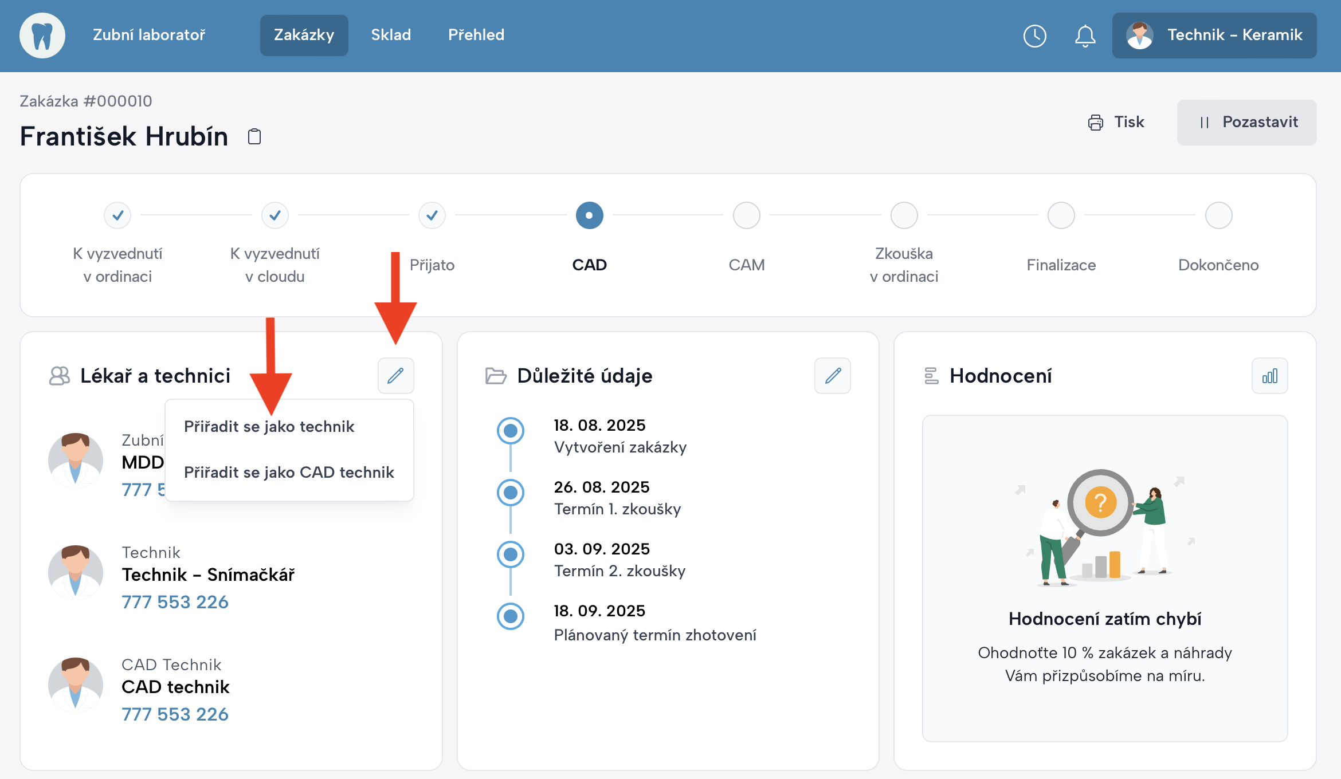Open Hodnocení bar chart icon
The image size is (1341, 779).
[1269, 376]
